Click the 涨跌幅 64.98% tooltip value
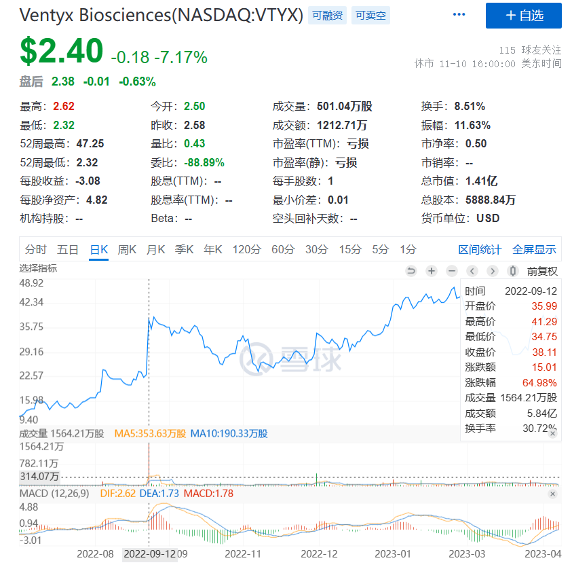The width and height of the screenshot is (572, 567). pyautogui.click(x=539, y=382)
